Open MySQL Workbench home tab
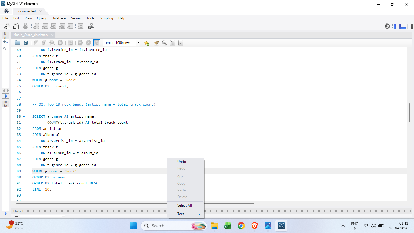Image resolution: width=414 pixels, height=233 pixels. pyautogui.click(x=6, y=11)
